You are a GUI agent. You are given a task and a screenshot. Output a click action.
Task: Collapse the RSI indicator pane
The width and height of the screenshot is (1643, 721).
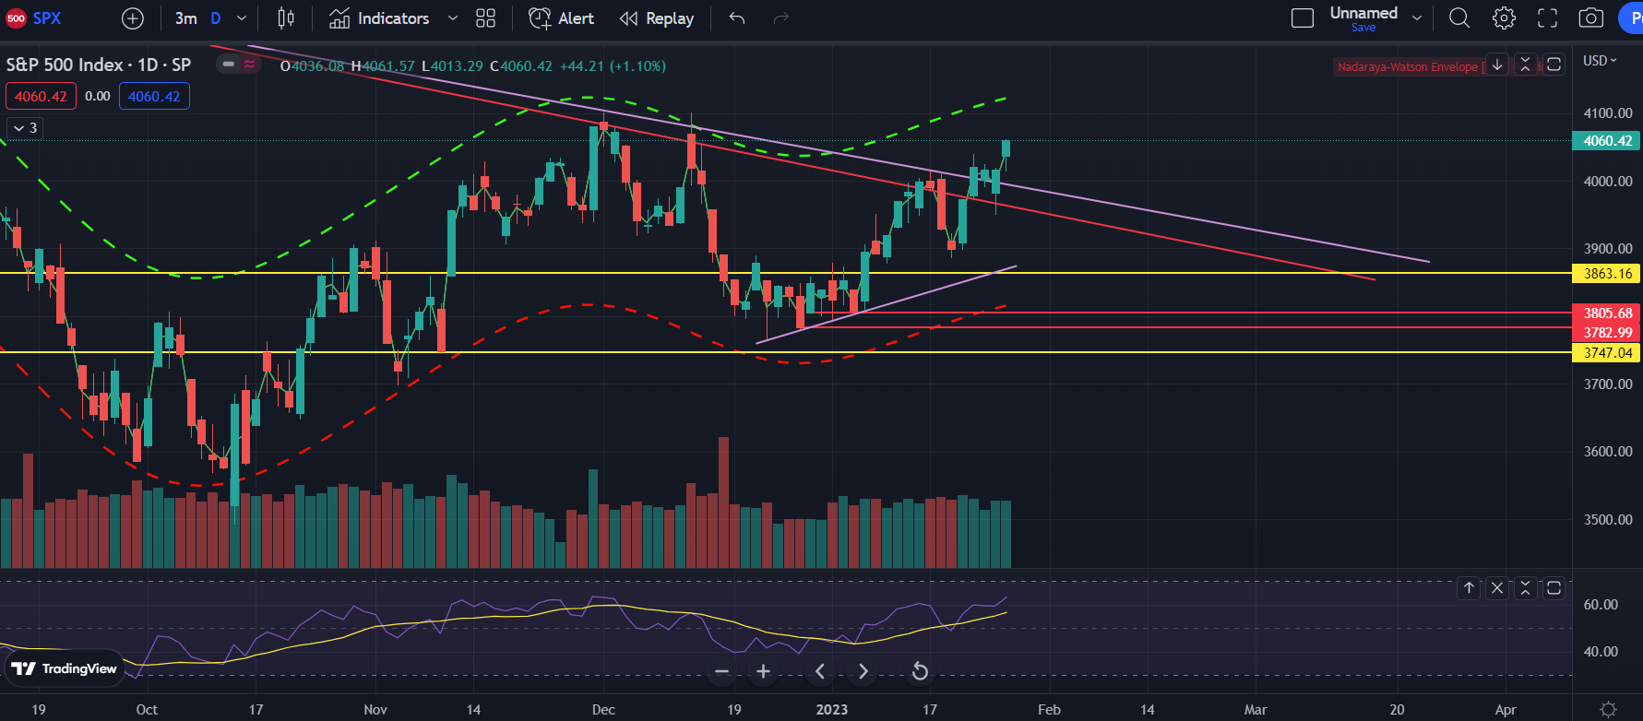(x=1526, y=587)
